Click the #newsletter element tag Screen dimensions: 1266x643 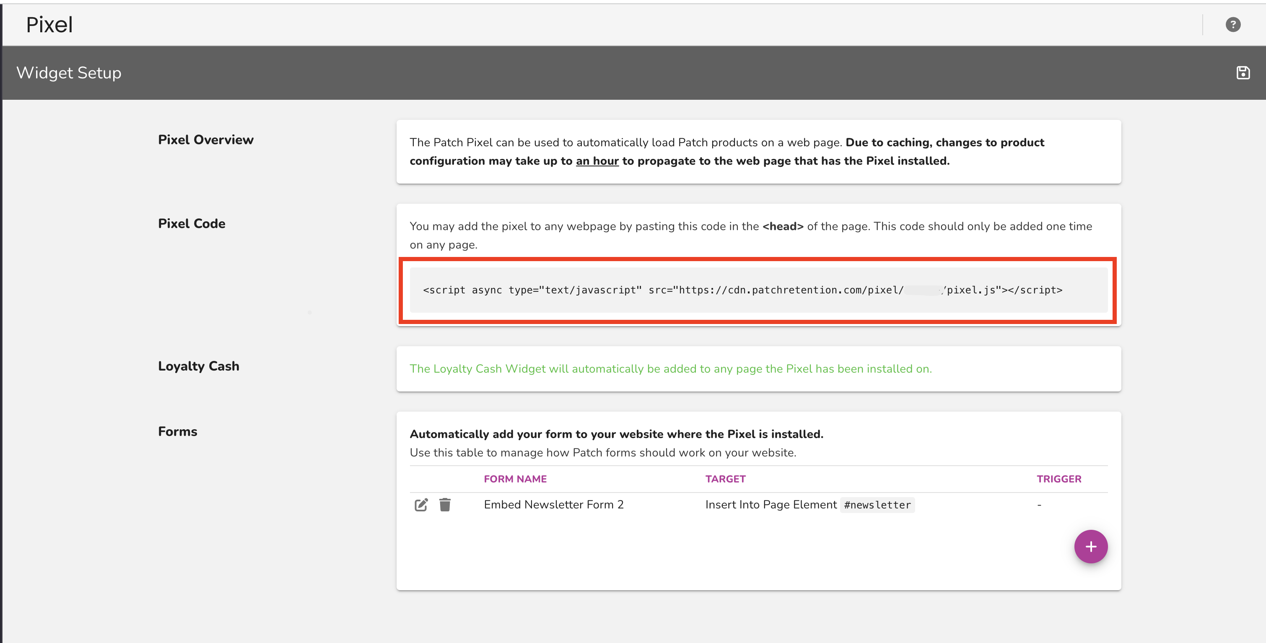coord(877,505)
